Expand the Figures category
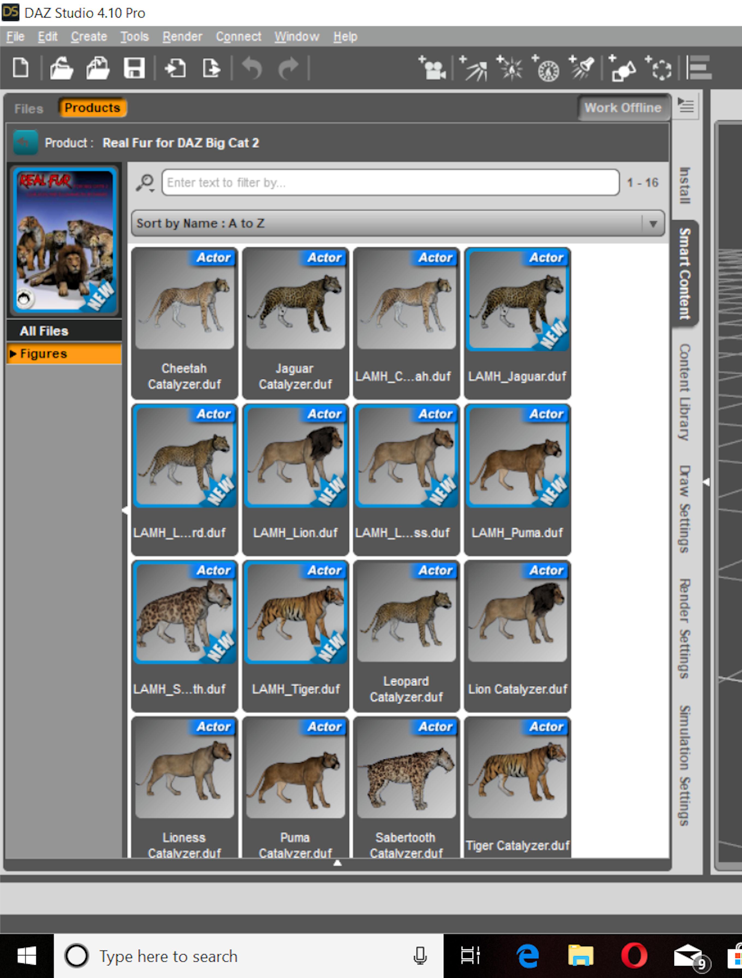The height and width of the screenshot is (978, 742). [x=13, y=354]
